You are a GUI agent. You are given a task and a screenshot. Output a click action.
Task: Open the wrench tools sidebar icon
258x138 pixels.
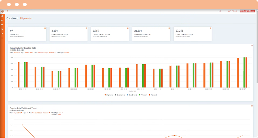tap(2, 33)
